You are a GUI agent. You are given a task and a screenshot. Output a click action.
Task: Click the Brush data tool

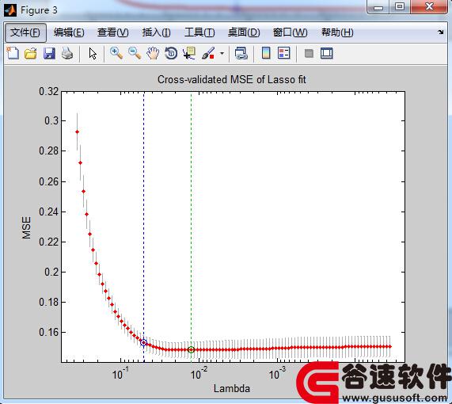(x=208, y=53)
